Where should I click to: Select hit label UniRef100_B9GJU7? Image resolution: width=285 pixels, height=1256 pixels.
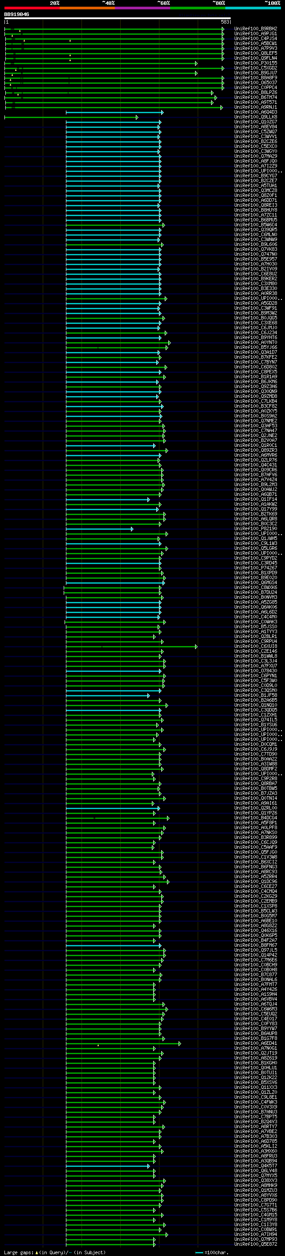pos(256,73)
